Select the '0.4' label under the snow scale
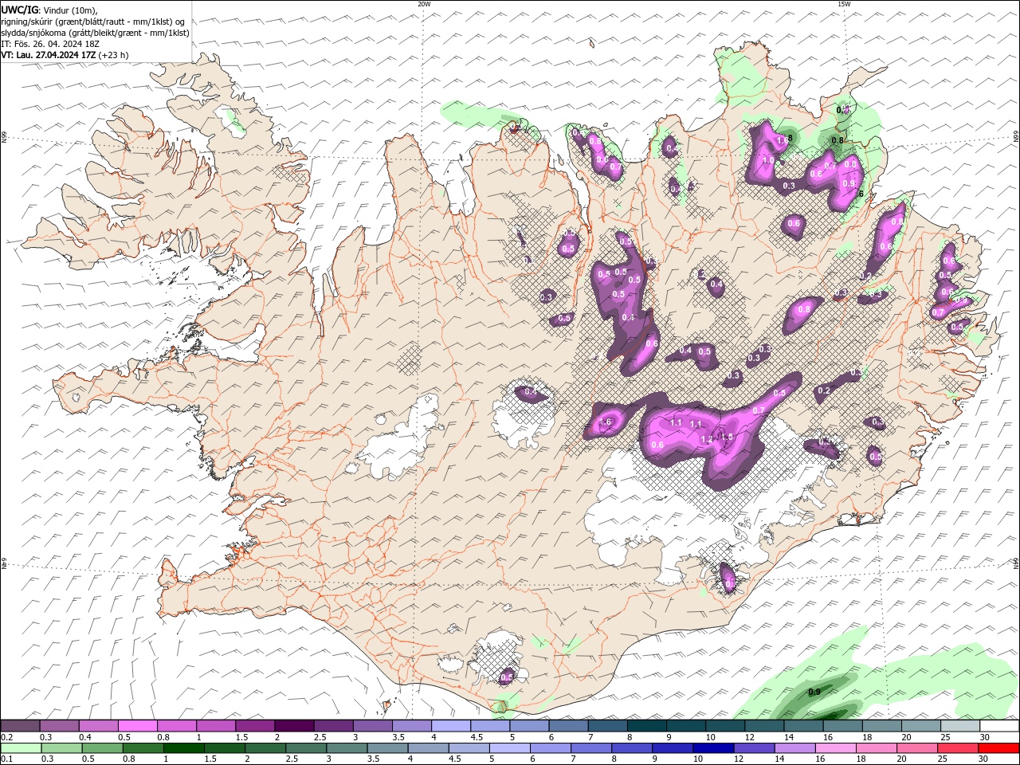Image resolution: width=1020 pixels, height=765 pixels. [84, 737]
